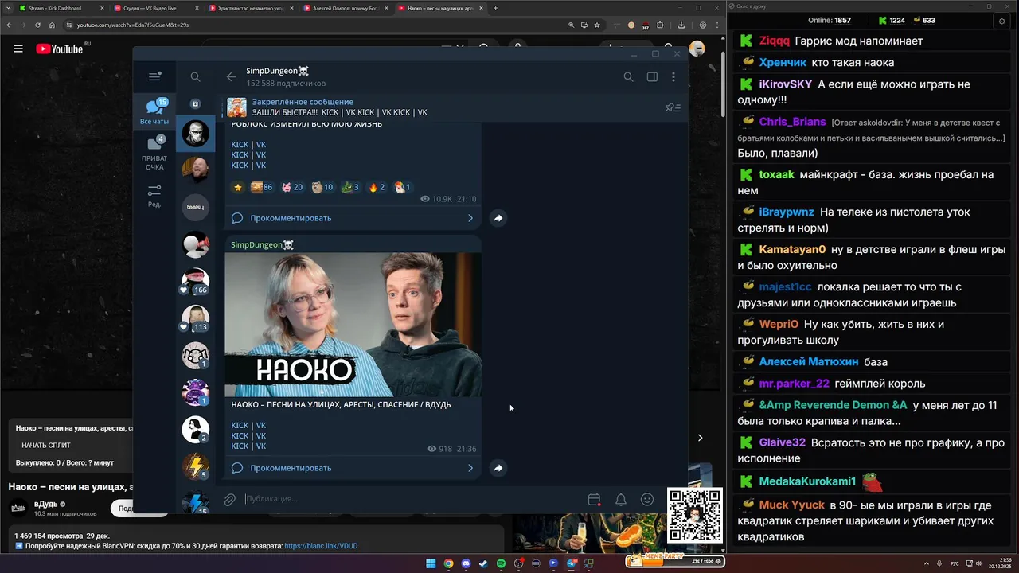Screen dimensions: 1019x573
Task: Go back using the Telegram arrow
Action: (x=231, y=76)
